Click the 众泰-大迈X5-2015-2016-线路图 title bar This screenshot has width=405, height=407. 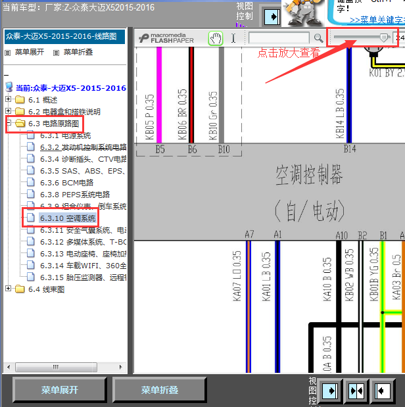point(64,36)
